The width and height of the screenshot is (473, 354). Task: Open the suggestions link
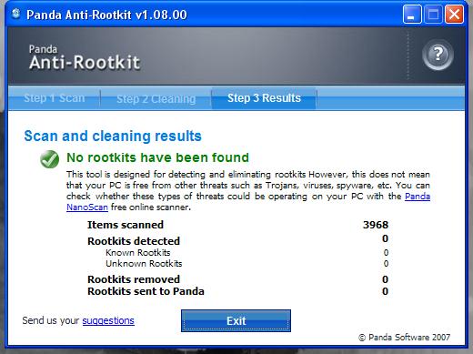point(108,320)
